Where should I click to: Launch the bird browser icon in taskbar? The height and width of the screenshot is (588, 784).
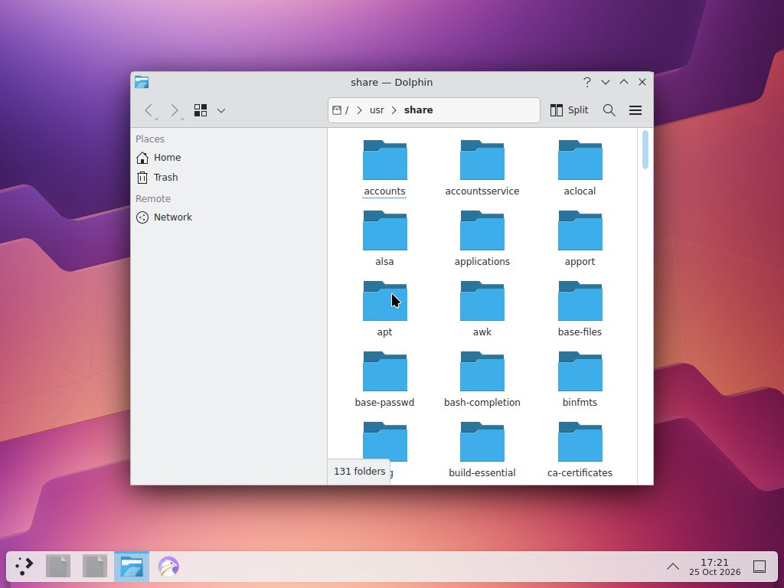pos(168,567)
